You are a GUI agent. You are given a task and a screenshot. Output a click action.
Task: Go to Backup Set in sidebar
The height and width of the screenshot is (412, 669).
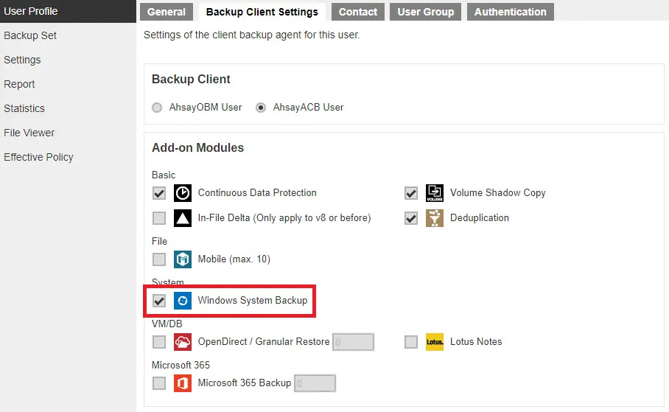coord(30,35)
